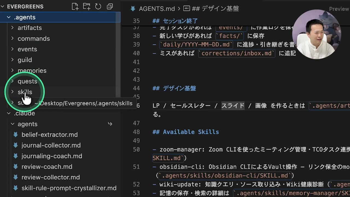Image resolution: width=350 pixels, height=197 pixels.
Task: Select the quests folder row
Action: [60, 81]
